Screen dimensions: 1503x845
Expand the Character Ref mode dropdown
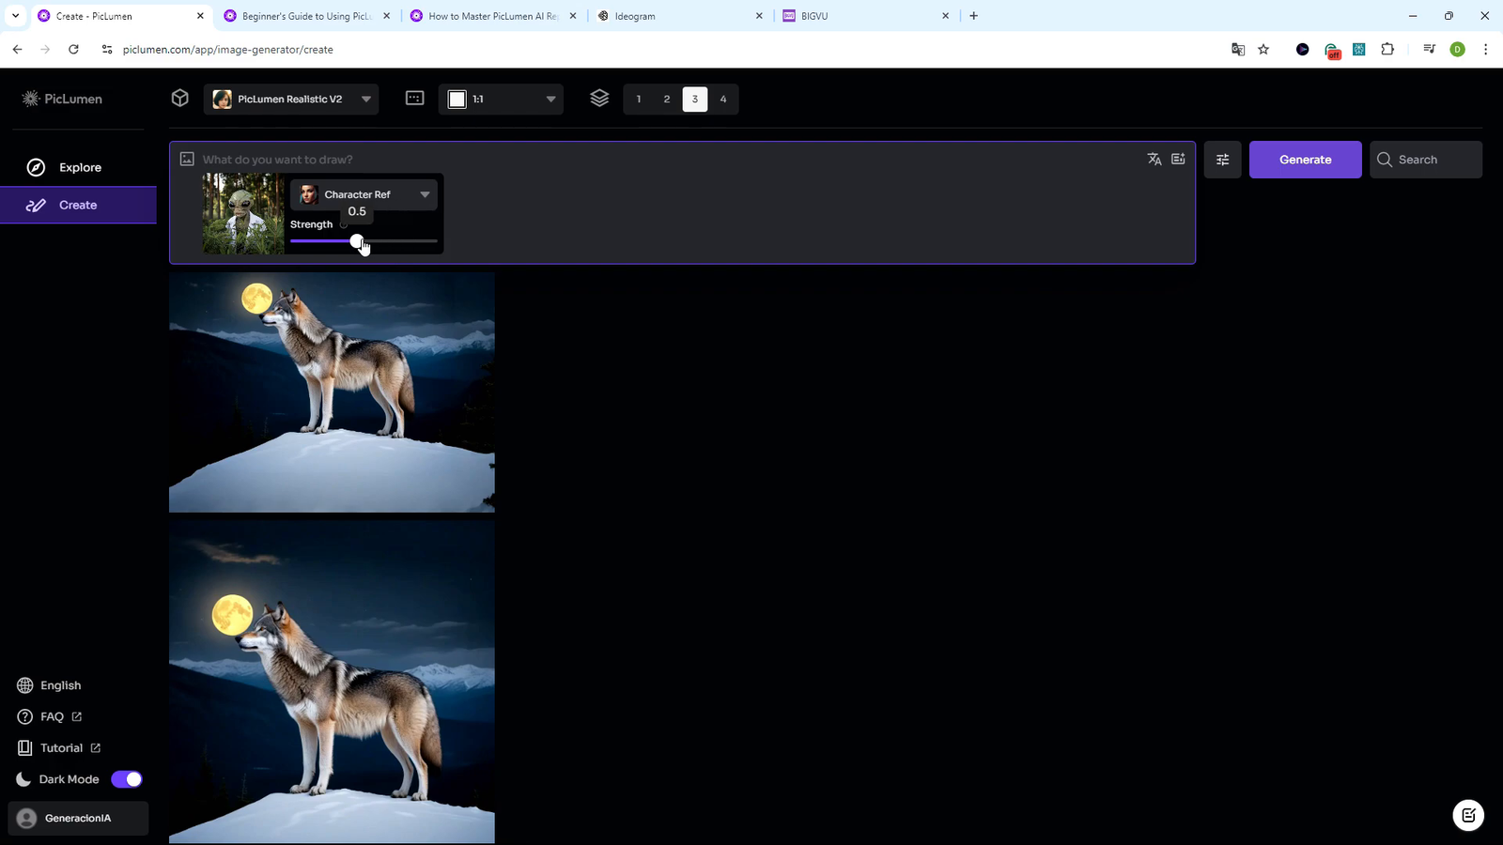[424, 194]
